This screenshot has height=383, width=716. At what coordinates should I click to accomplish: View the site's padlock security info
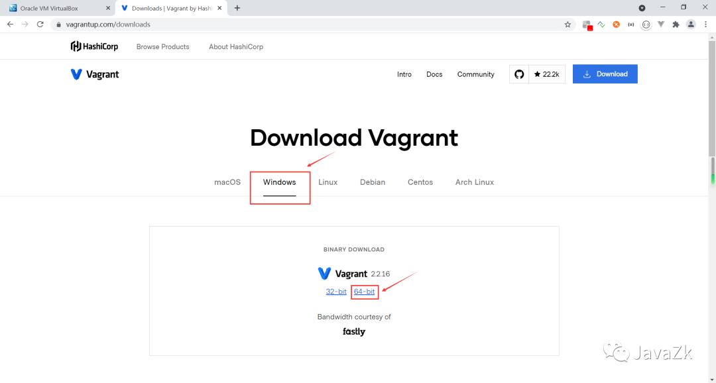[58, 25]
